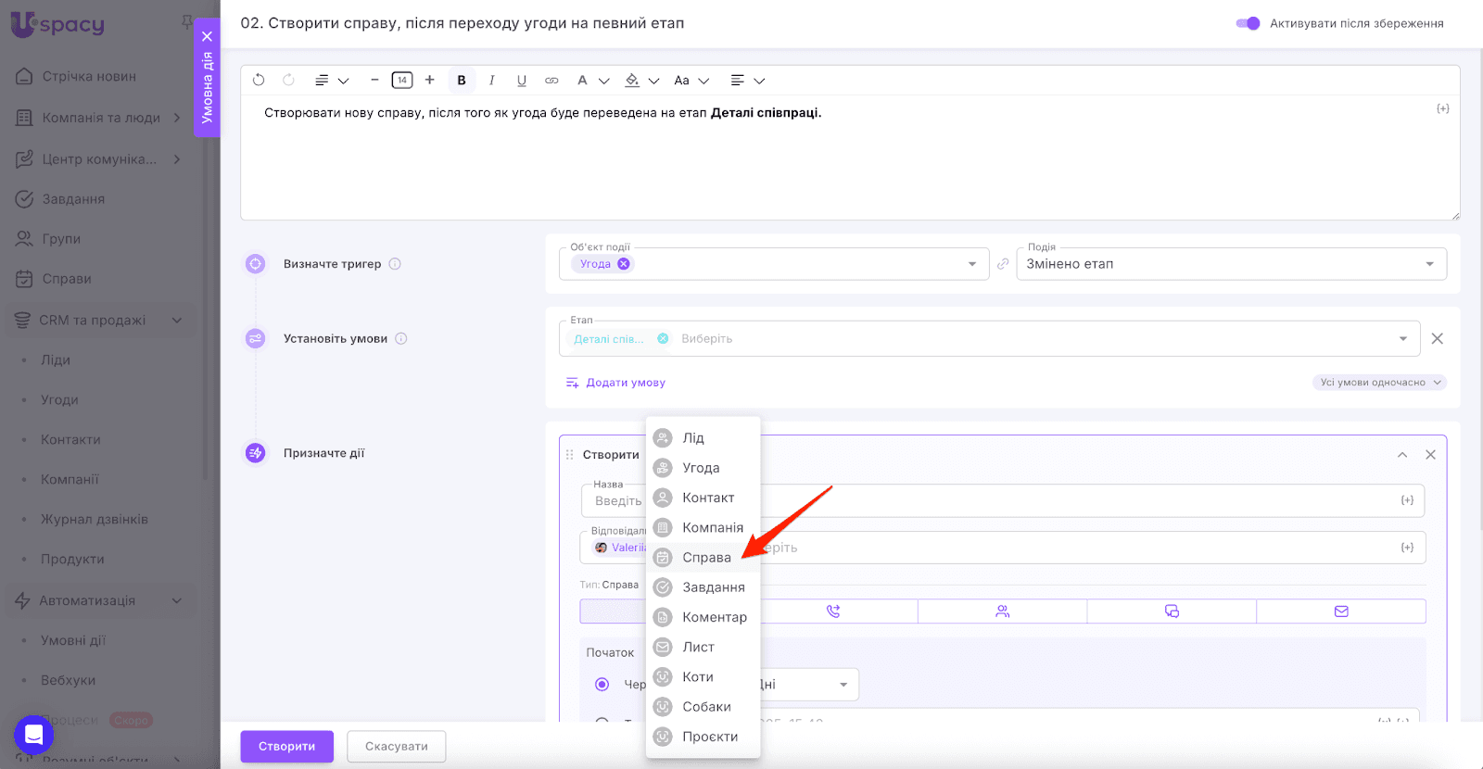Click into the description text area
This screenshot has width=1483, height=769.
(848, 162)
